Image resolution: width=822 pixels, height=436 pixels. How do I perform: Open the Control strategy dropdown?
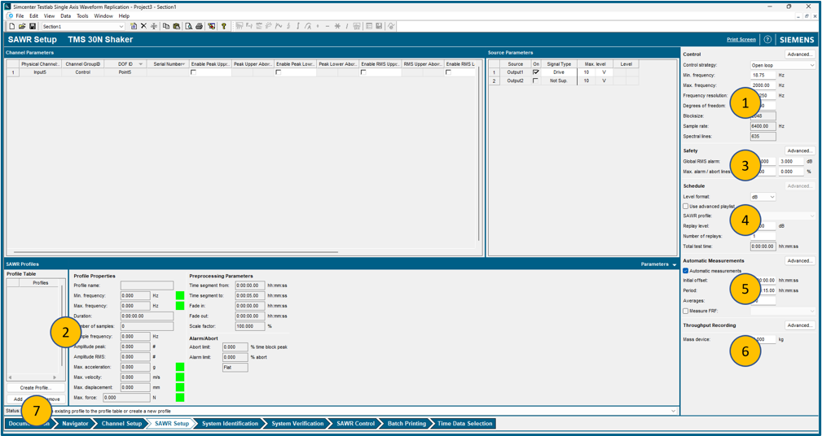click(782, 65)
